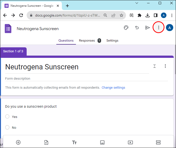
Task: Open the customize theme palette icon
Action: (x=126, y=28)
